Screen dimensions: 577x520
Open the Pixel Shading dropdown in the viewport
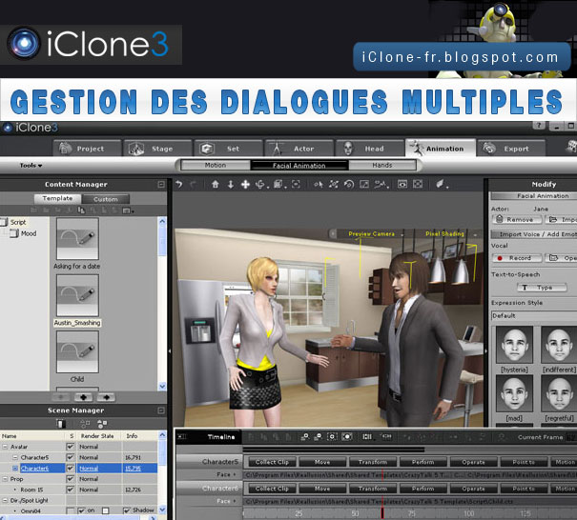[x=475, y=234]
